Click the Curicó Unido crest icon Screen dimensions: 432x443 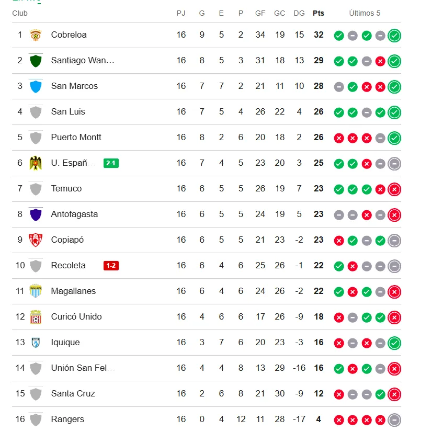[x=36, y=317]
